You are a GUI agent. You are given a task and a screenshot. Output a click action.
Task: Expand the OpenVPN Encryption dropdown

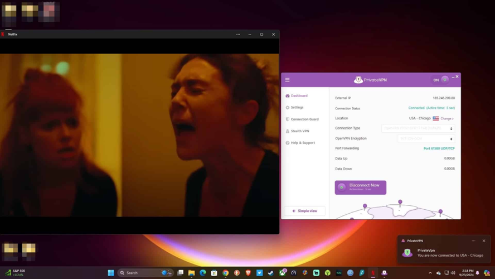[426, 139]
